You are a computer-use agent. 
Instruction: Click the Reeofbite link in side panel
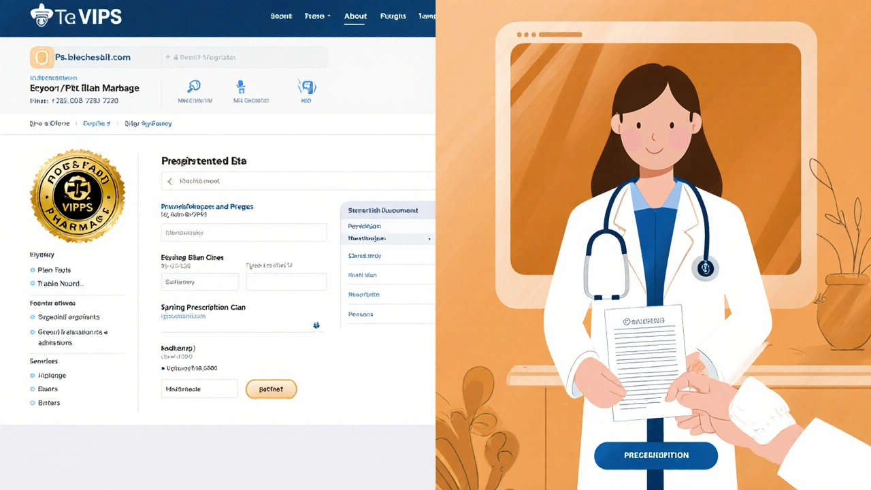363,295
